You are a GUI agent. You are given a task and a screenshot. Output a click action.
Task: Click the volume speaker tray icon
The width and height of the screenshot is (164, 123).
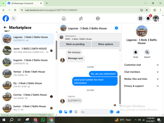(139, 120)
